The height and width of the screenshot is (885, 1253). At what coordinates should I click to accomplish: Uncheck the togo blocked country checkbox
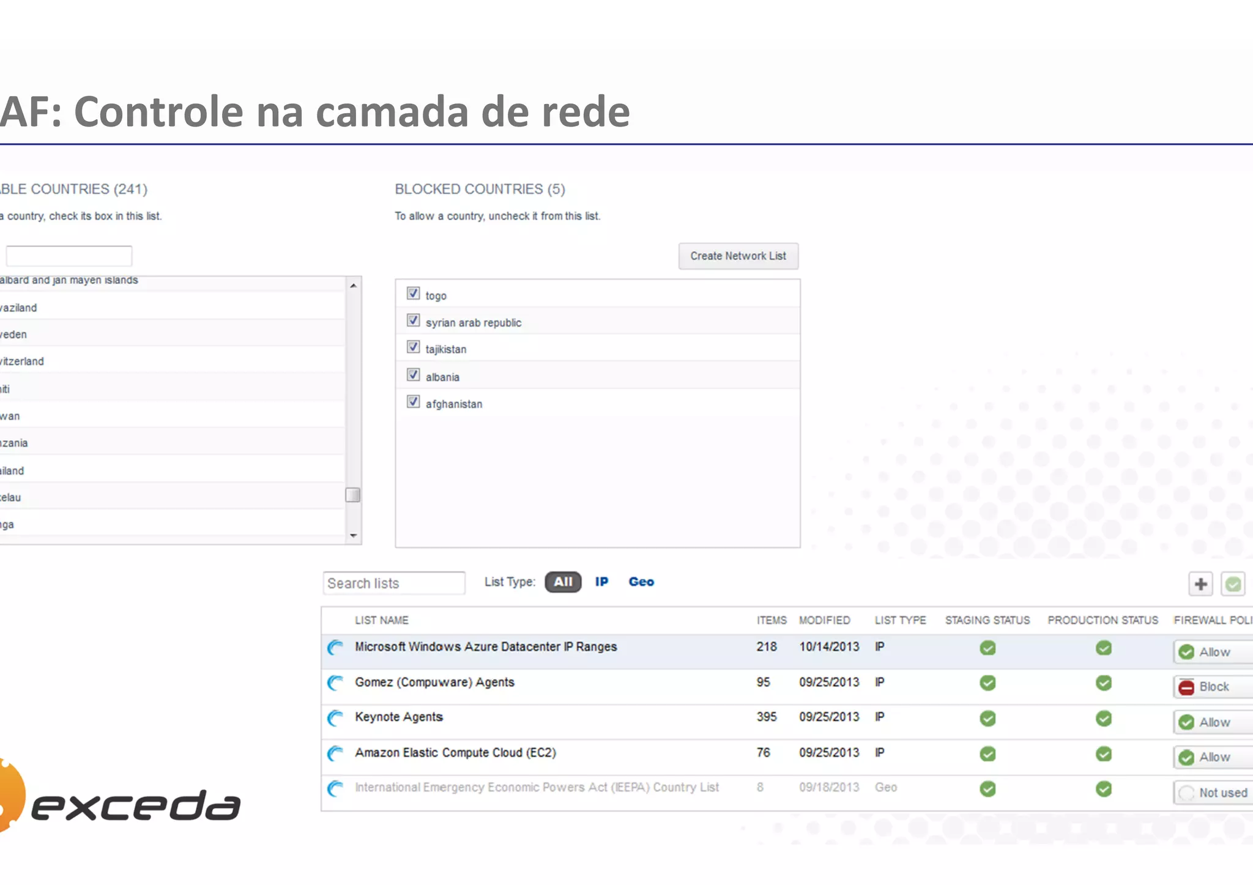(x=414, y=294)
